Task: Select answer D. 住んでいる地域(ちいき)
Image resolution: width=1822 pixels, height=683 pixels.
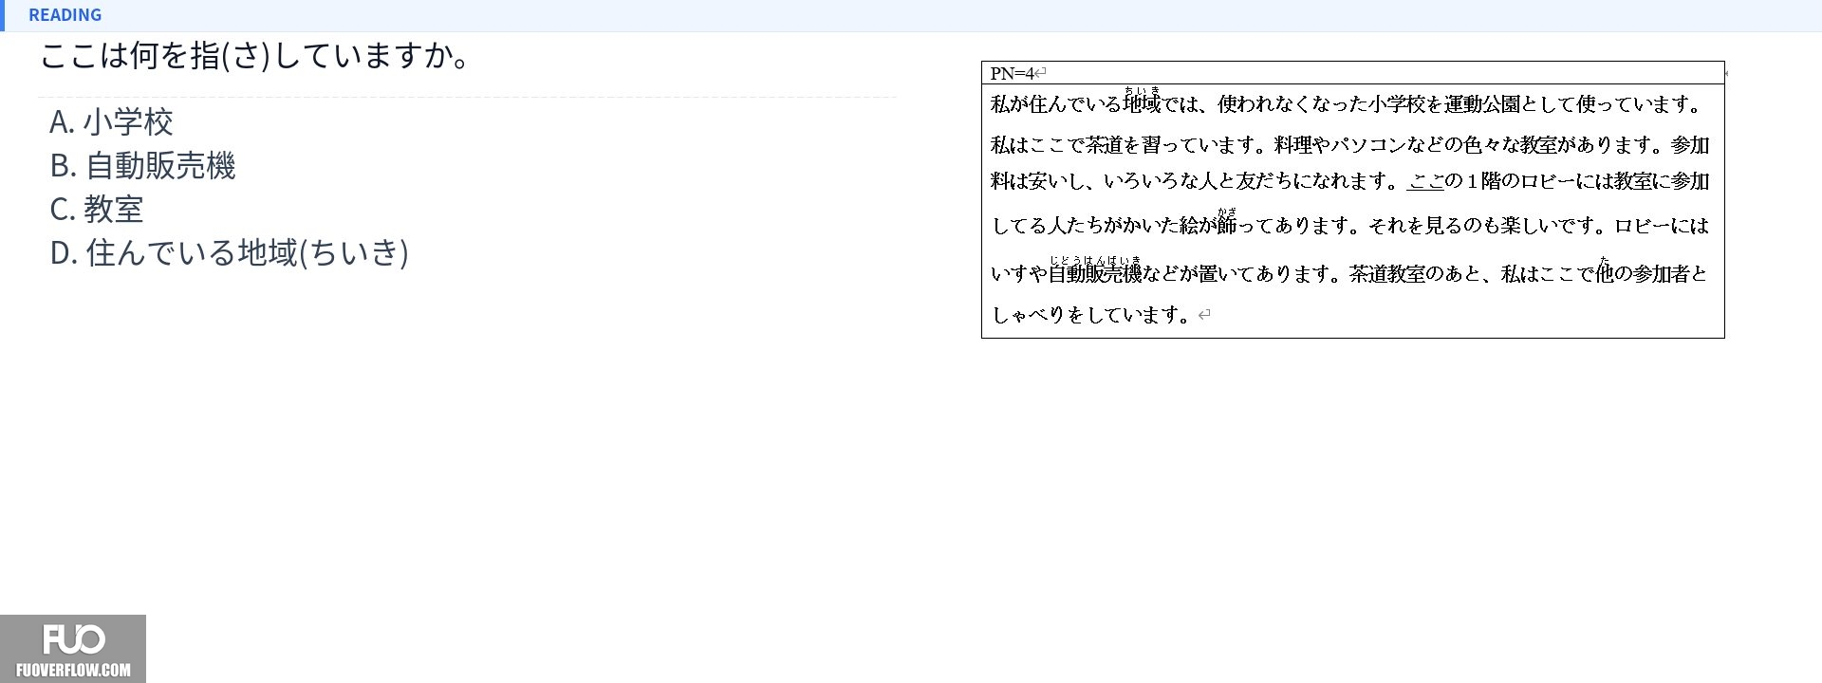Action: [x=229, y=252]
